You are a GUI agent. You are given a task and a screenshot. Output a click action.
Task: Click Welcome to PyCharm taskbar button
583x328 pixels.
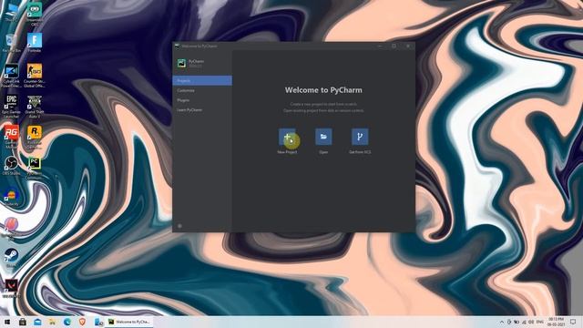pos(129,322)
